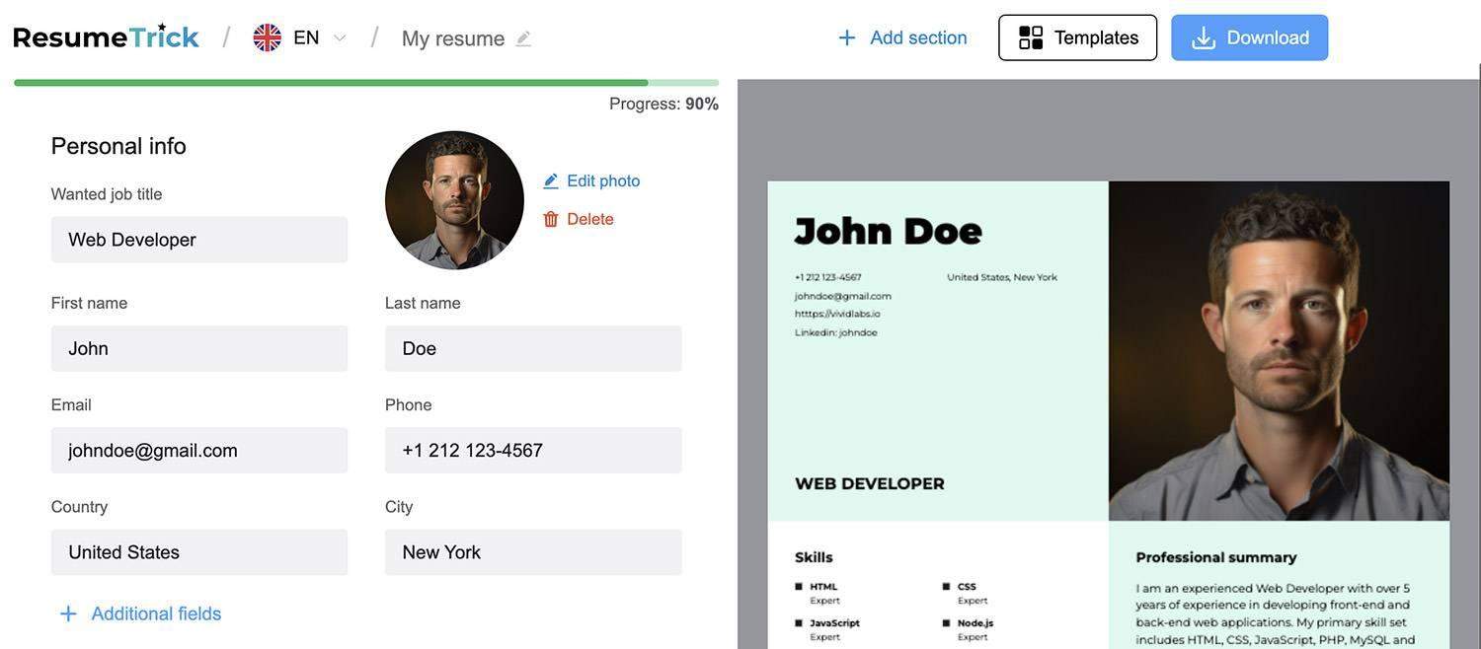Viewport: 1481px width, 649px height.
Task: Click Professional summary heading in preview
Action: coord(1216,557)
